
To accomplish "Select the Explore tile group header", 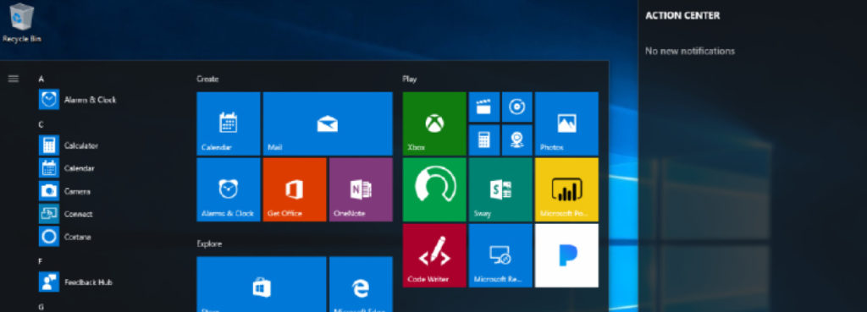I will 210,244.
